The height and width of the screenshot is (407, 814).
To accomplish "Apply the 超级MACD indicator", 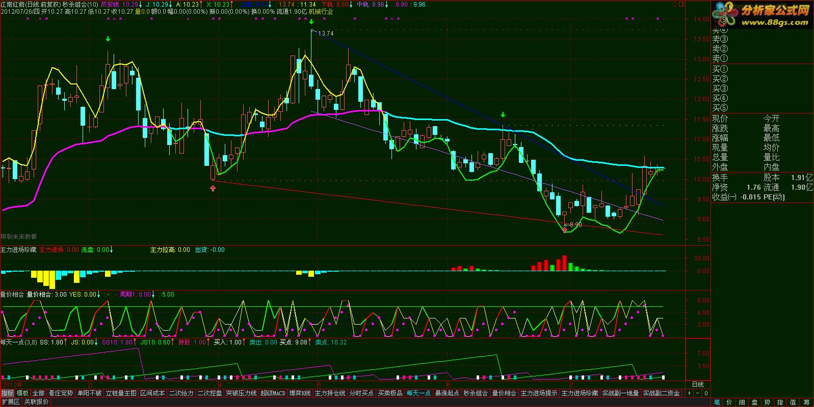I will 273,393.
